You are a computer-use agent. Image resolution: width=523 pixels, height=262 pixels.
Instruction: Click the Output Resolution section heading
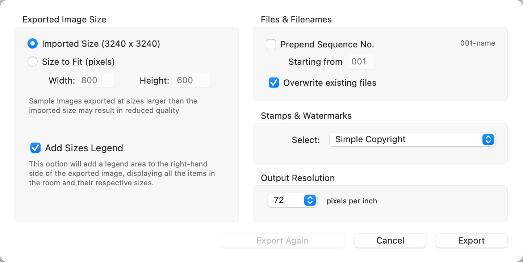tap(297, 178)
